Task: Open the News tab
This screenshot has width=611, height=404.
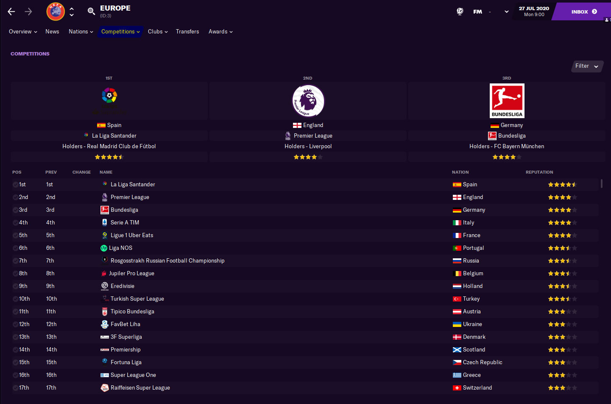Action: pyautogui.click(x=52, y=32)
